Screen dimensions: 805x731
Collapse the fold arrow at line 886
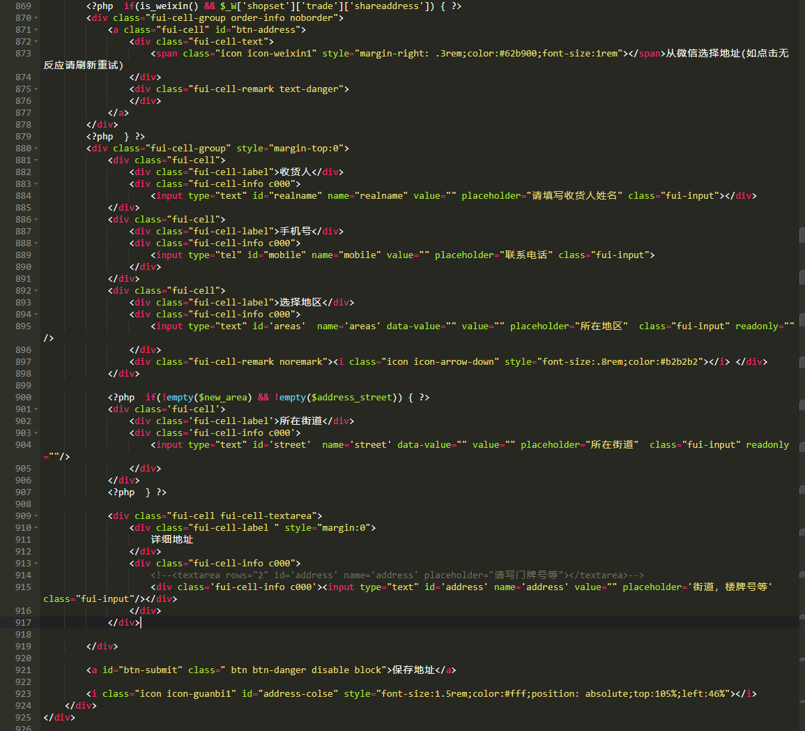[x=36, y=220]
